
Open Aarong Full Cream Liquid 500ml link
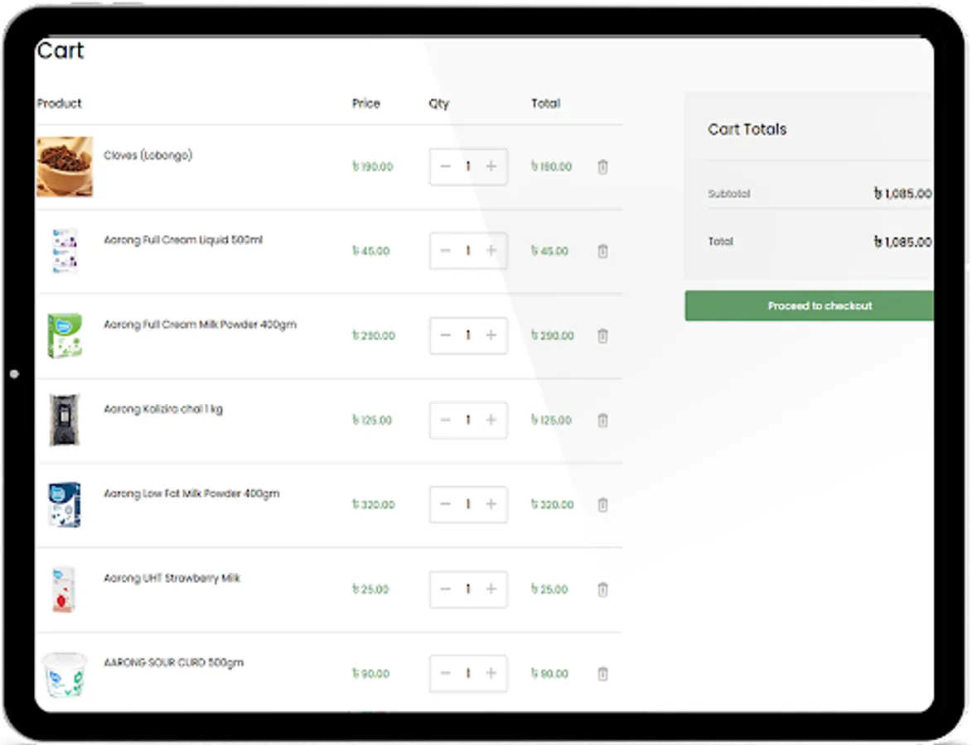click(183, 240)
